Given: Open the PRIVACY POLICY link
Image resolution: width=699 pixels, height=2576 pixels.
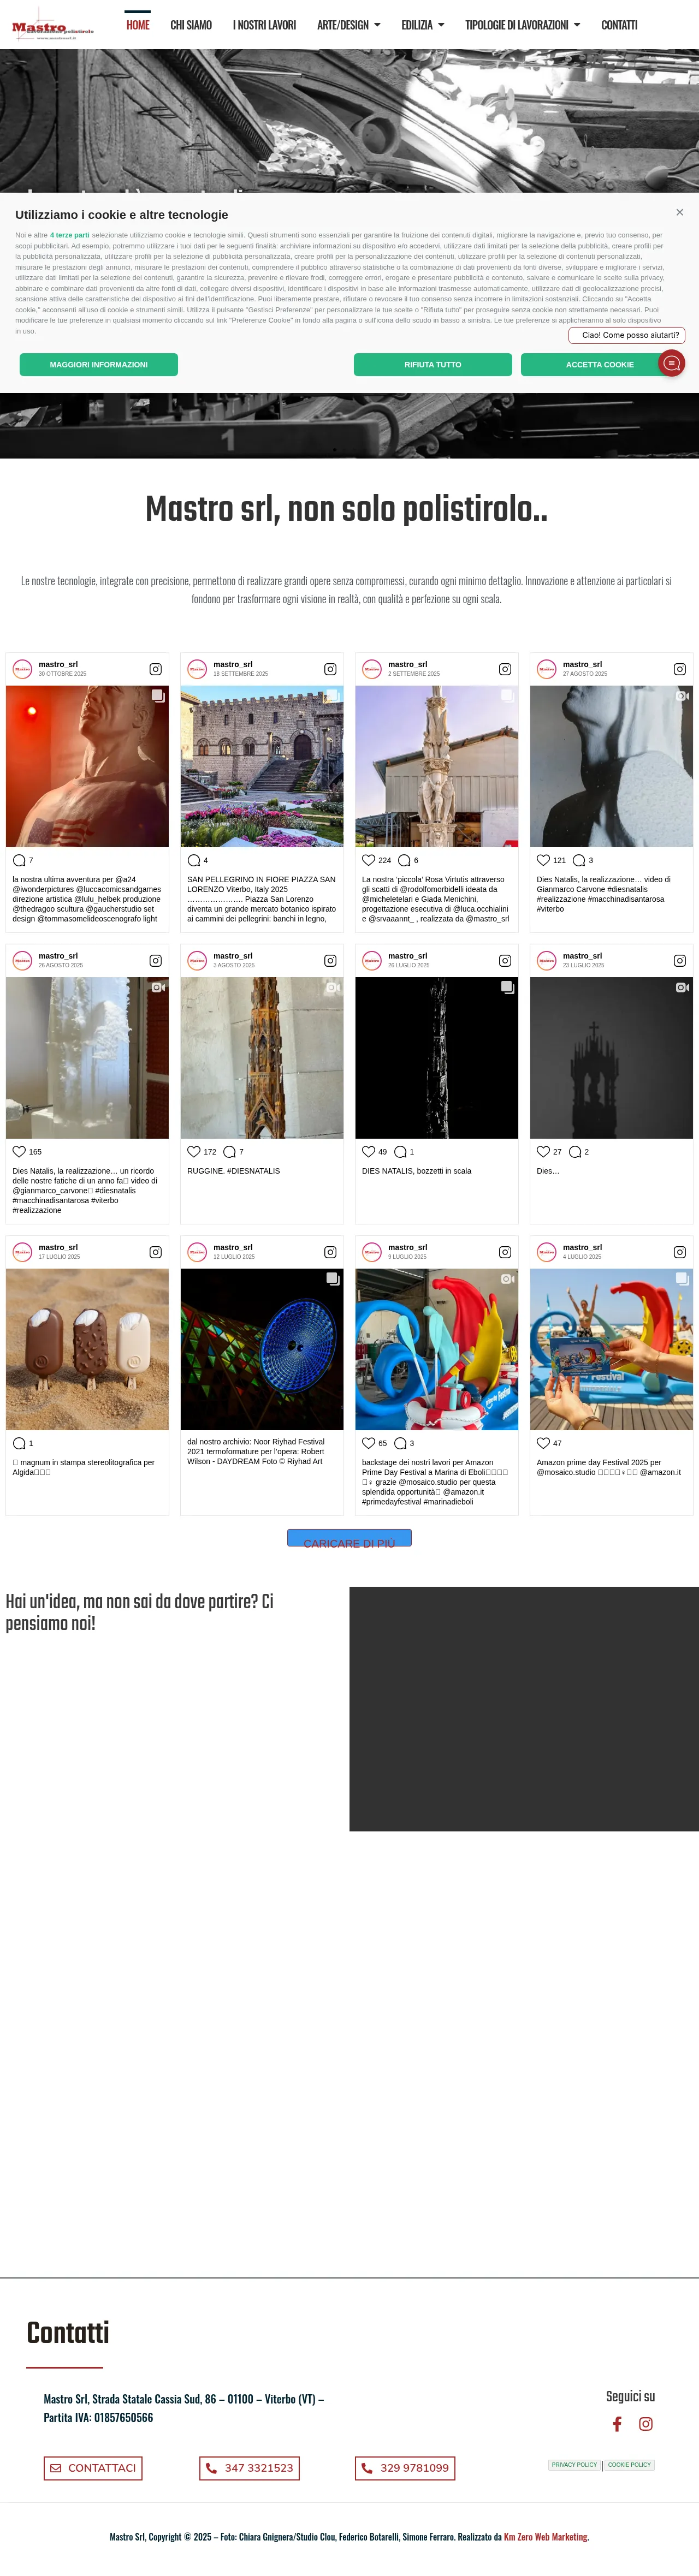Looking at the screenshot, I should (574, 2465).
